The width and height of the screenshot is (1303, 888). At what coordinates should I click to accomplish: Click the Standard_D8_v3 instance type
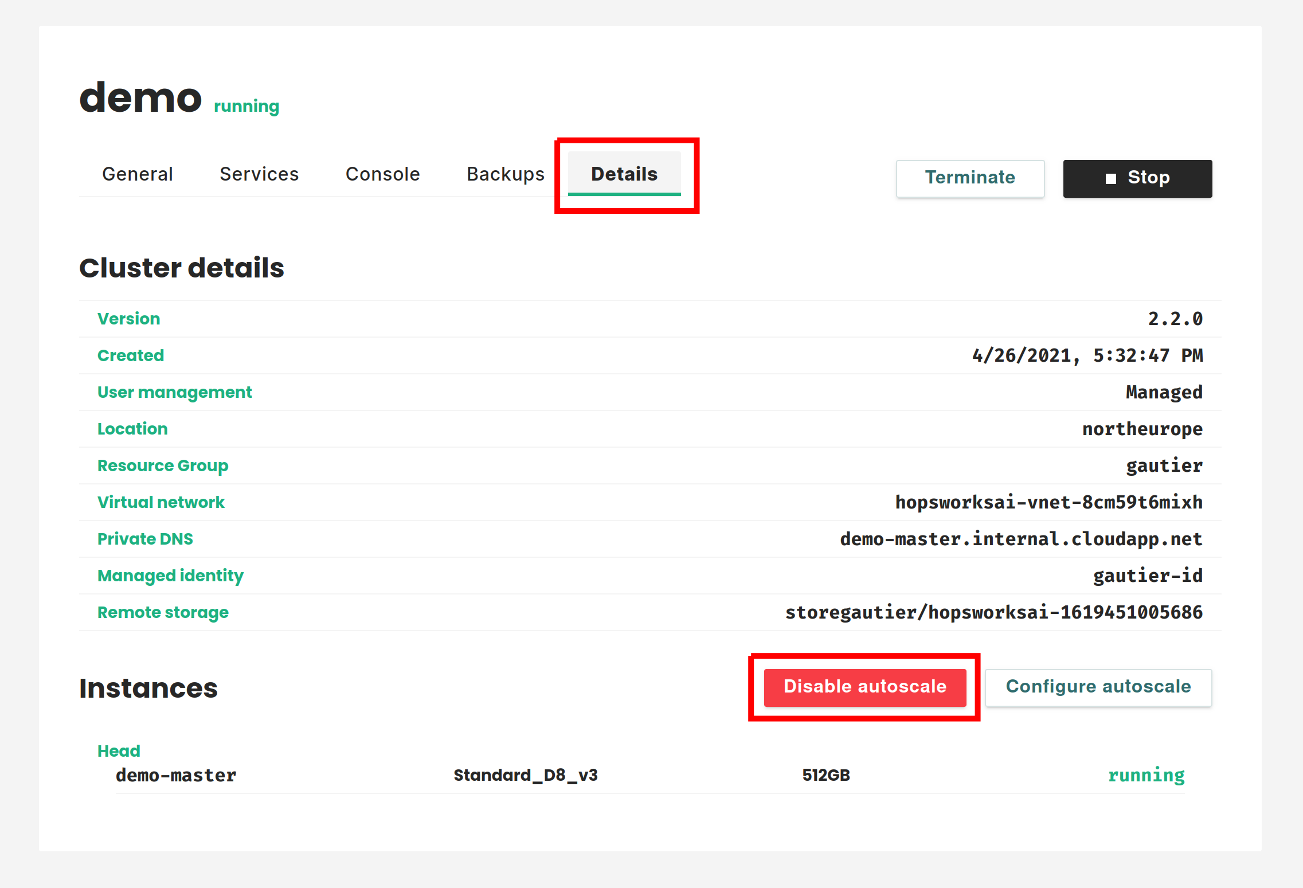[525, 775]
